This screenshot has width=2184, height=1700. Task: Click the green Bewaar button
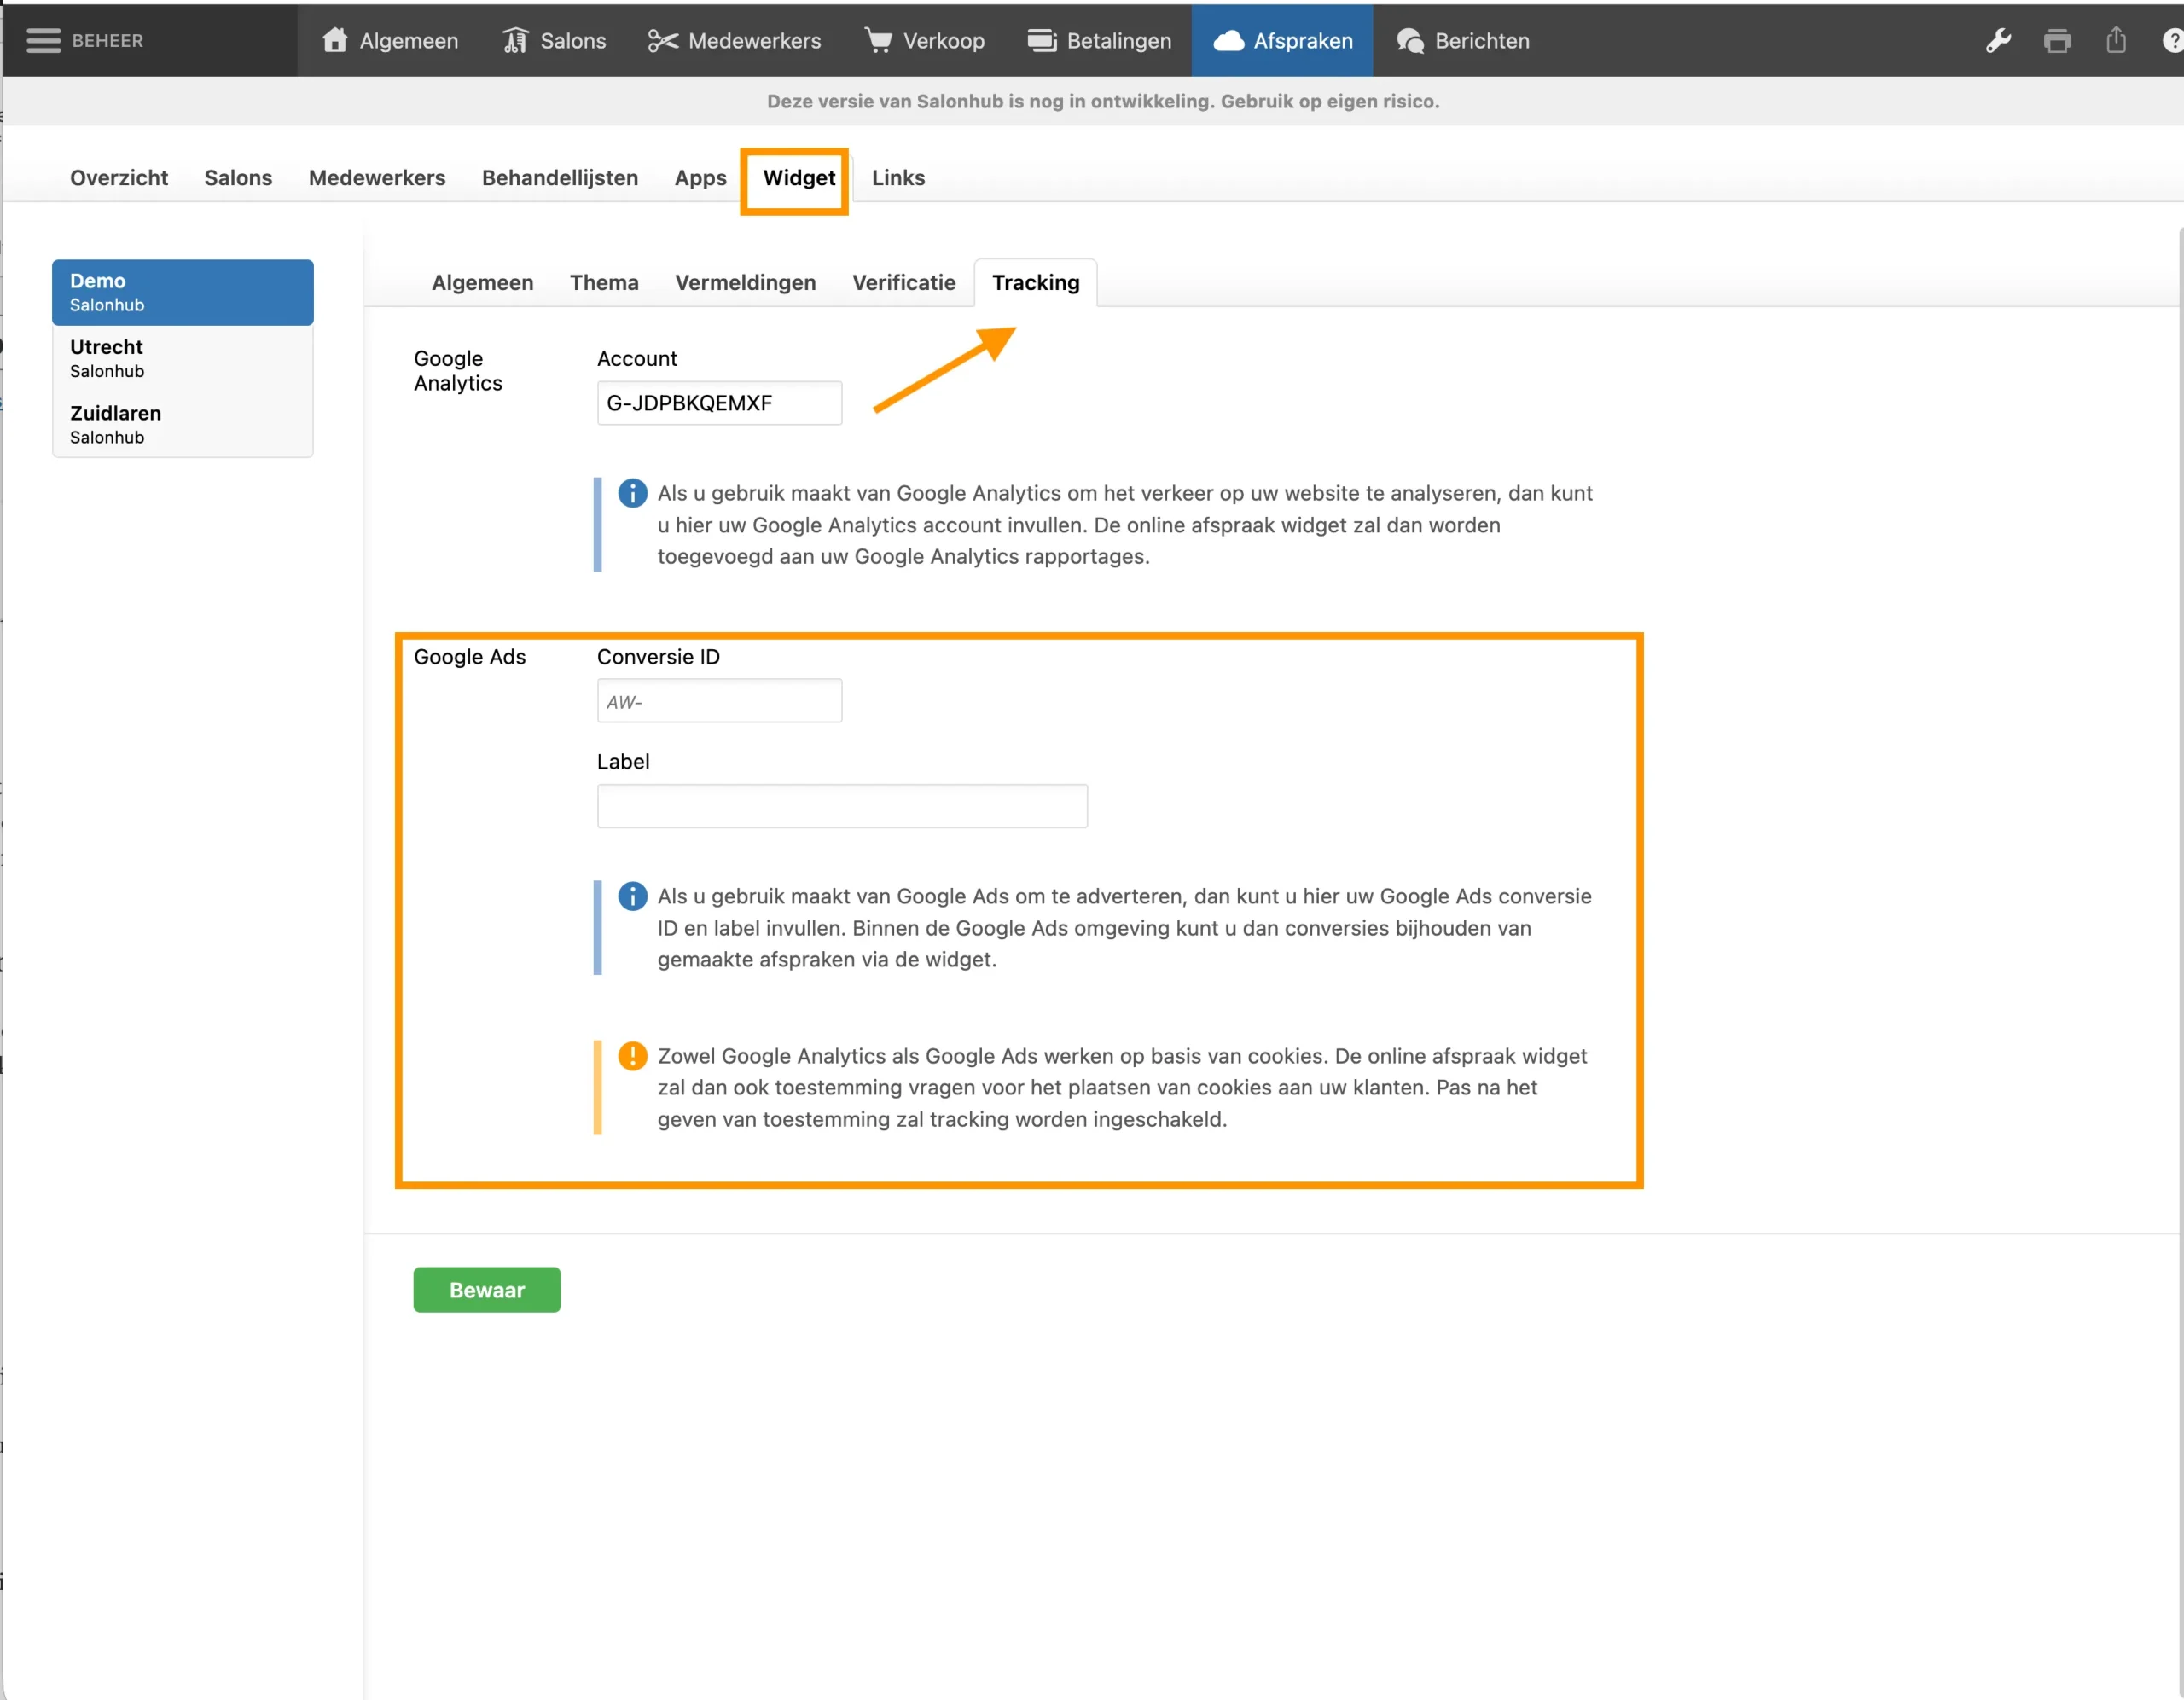pyautogui.click(x=486, y=1290)
